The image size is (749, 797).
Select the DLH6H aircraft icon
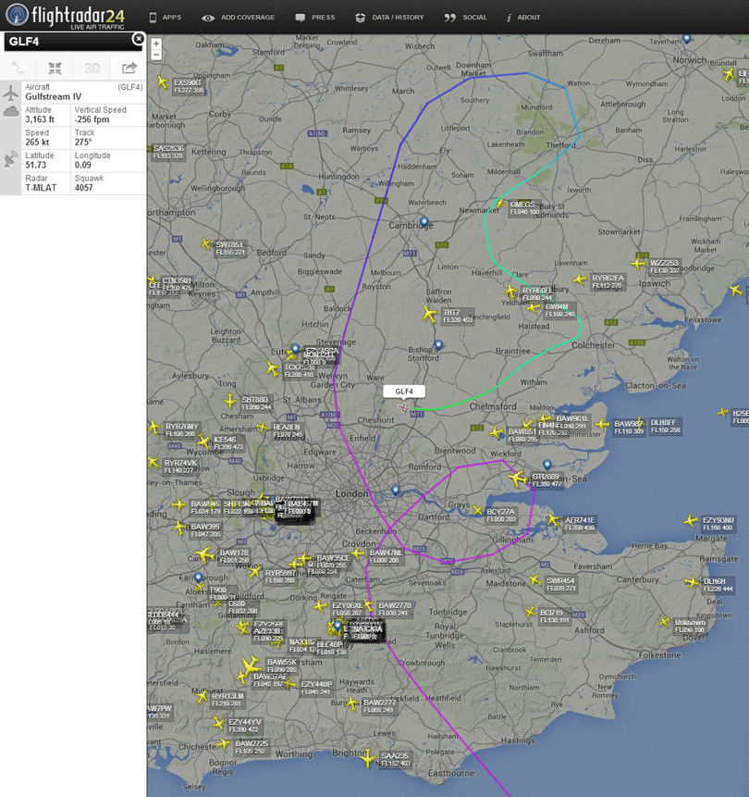click(x=692, y=582)
